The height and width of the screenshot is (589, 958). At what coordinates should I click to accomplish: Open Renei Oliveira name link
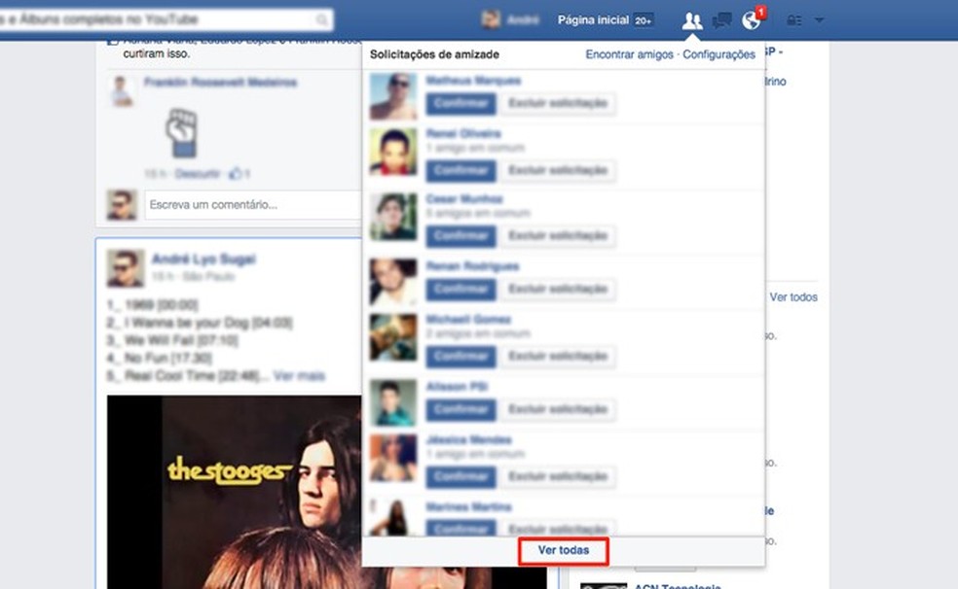[463, 133]
